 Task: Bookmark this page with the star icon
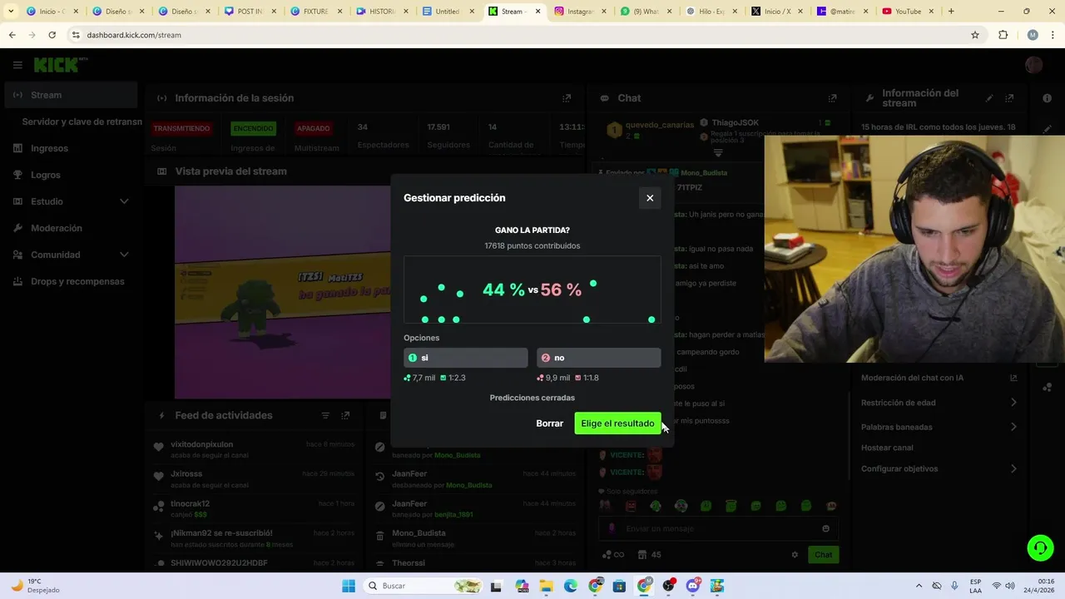pos(975,35)
